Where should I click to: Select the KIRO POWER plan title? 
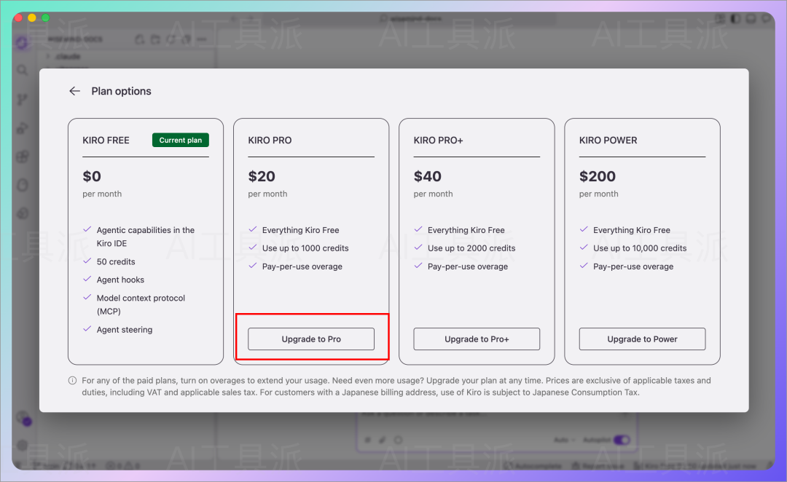608,141
